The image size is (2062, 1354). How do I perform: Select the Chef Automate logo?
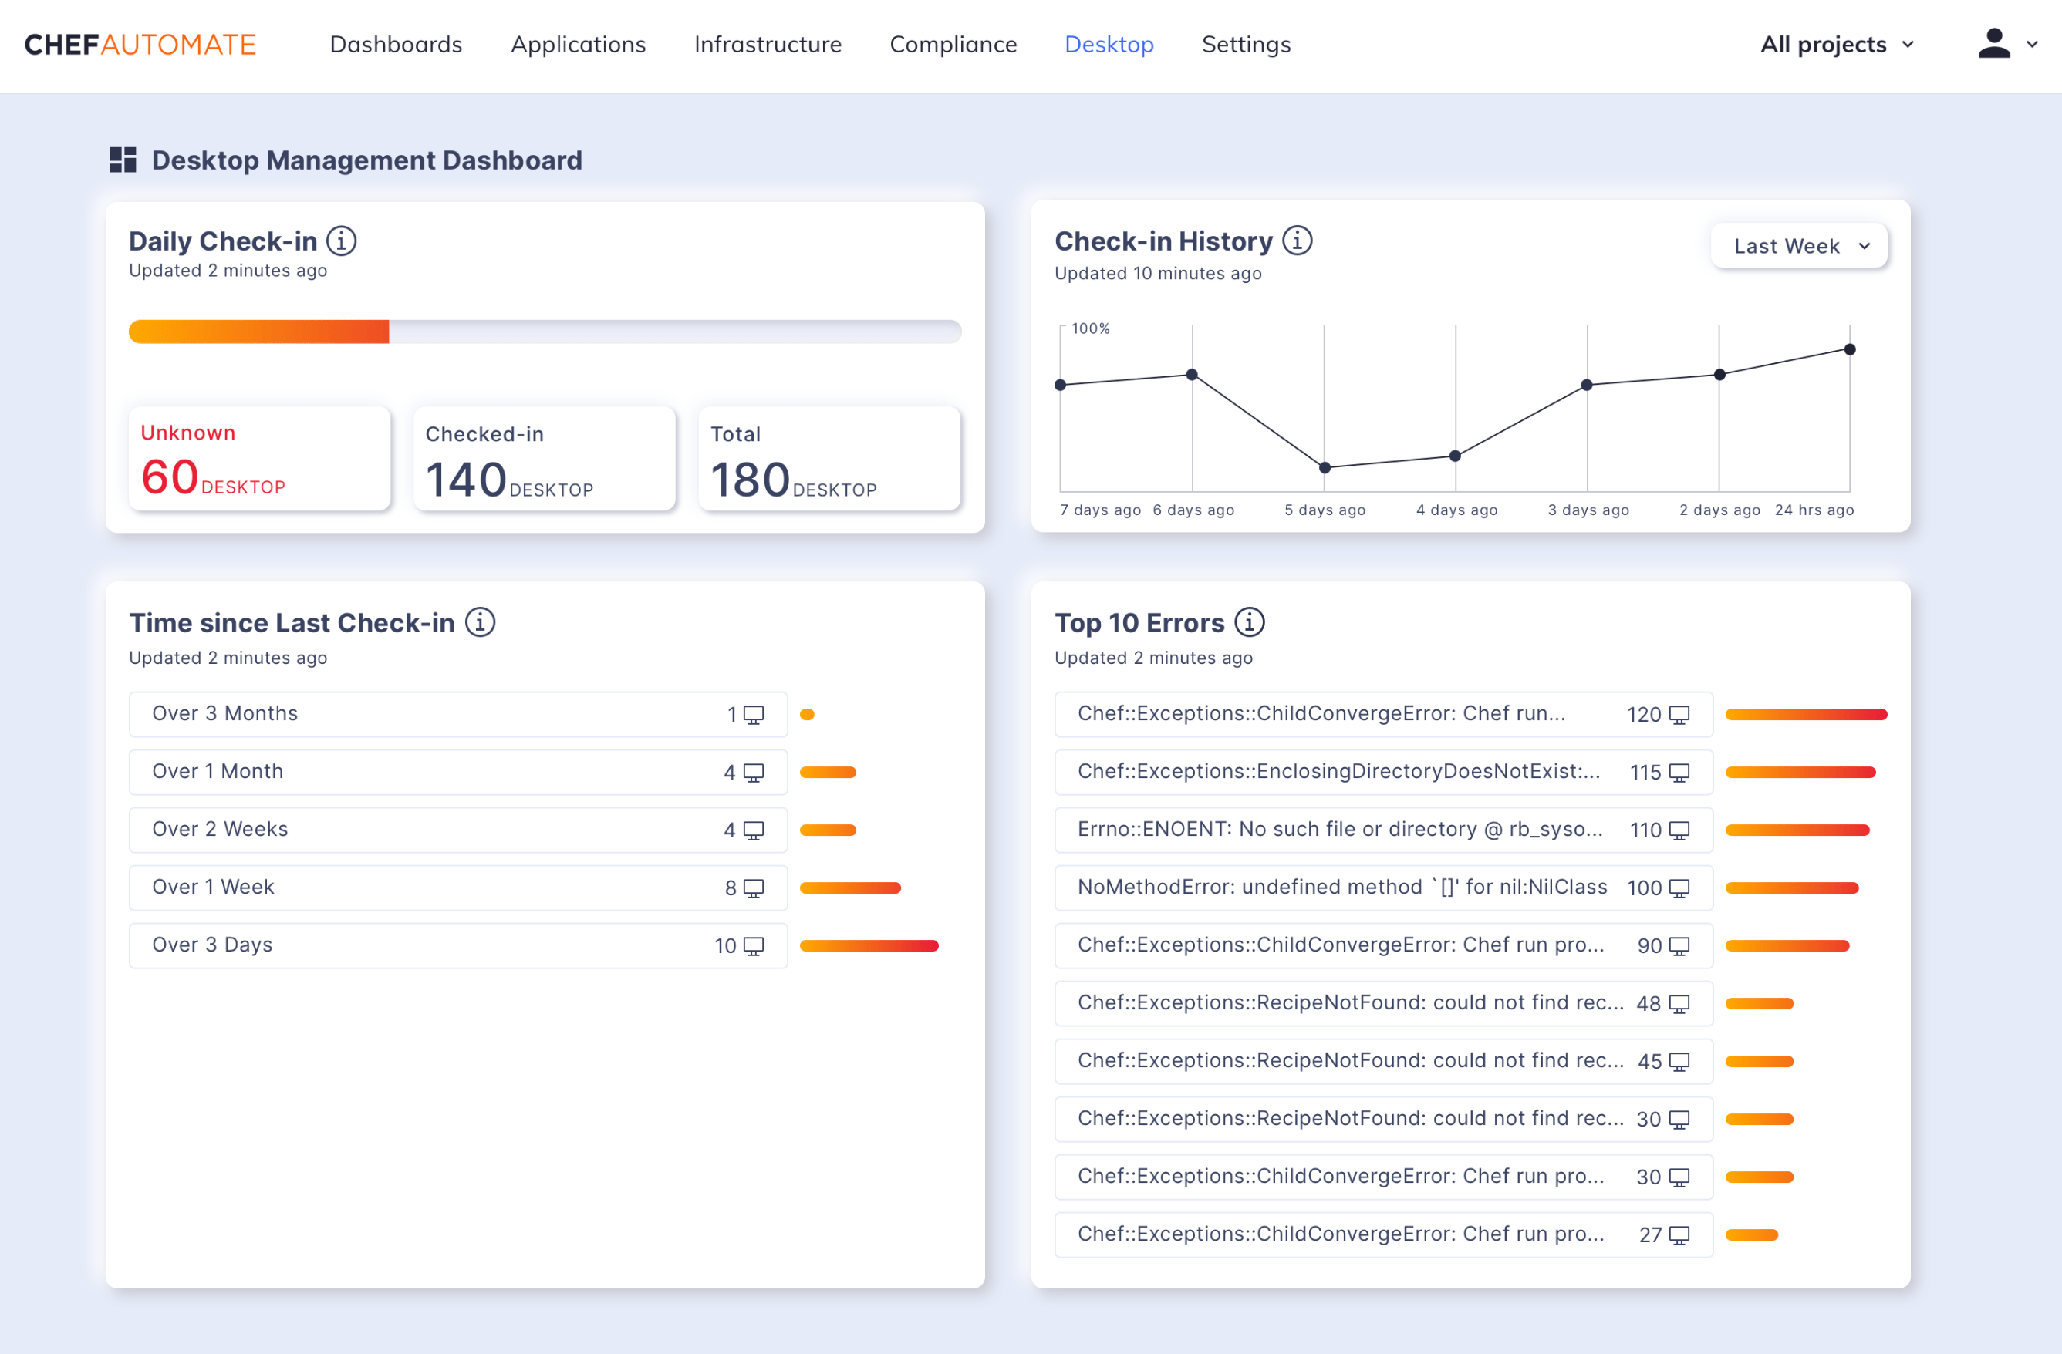point(140,44)
